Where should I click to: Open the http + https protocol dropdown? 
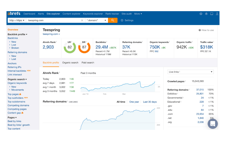pyautogui.click(x=17, y=20)
